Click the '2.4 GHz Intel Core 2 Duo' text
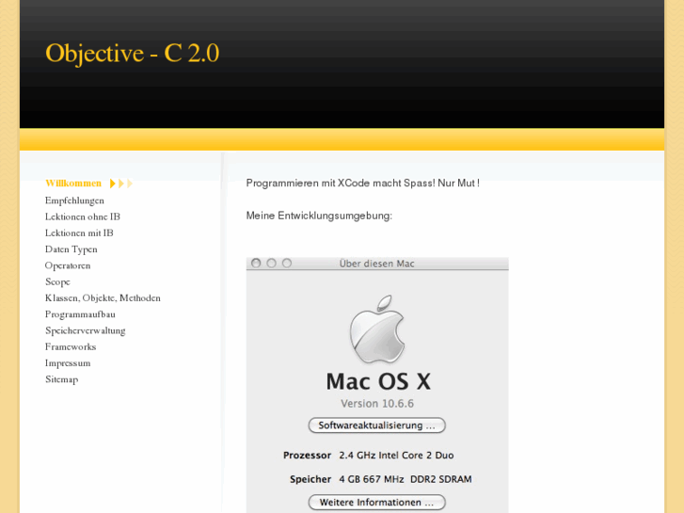The width and height of the screenshot is (684, 513). point(396,456)
